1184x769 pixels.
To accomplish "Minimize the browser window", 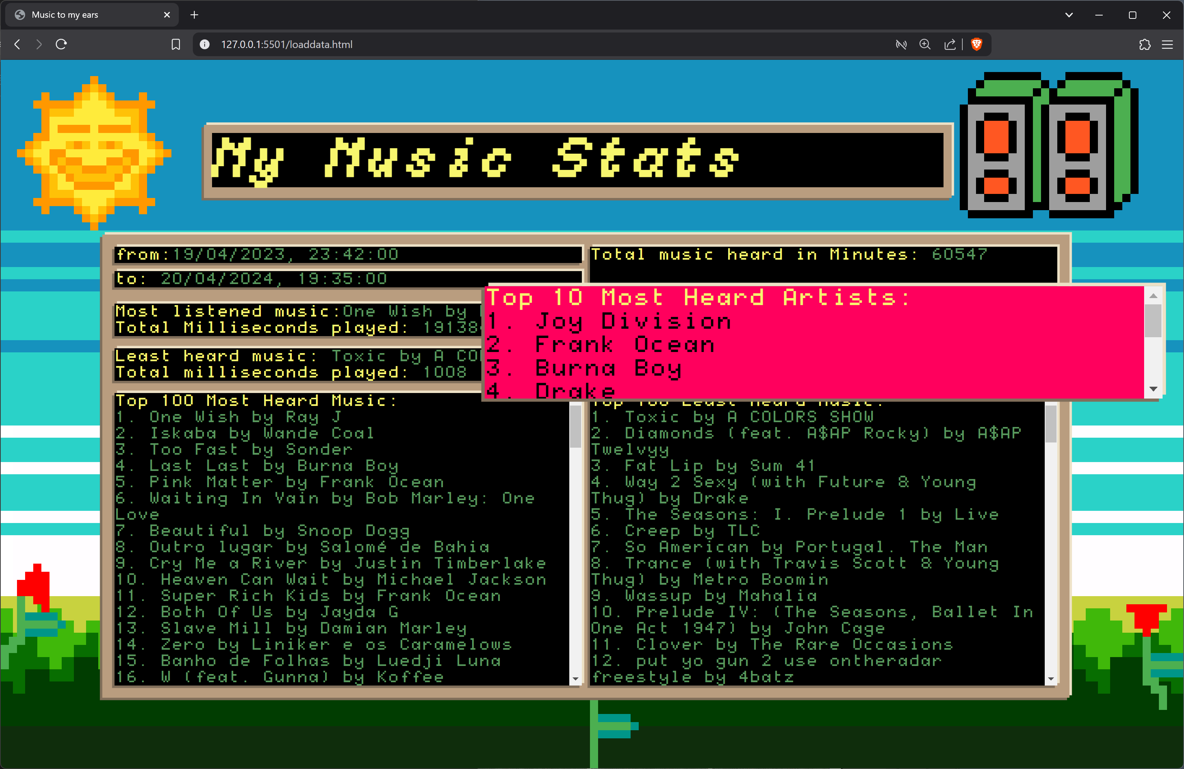I will (x=1099, y=15).
